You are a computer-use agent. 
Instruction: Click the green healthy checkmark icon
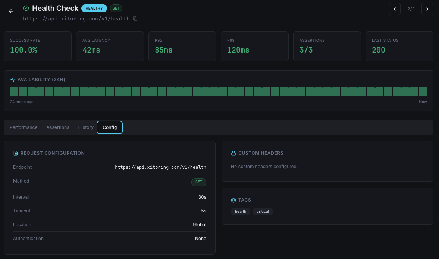pos(26,8)
